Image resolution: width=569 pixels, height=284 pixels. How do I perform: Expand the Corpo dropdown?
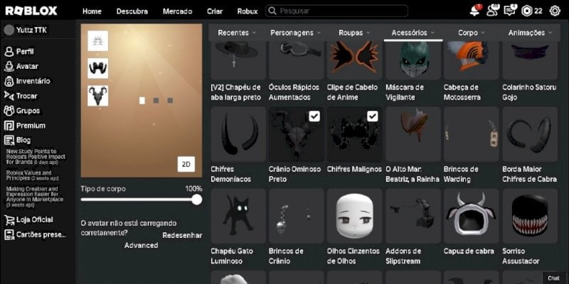[472, 33]
